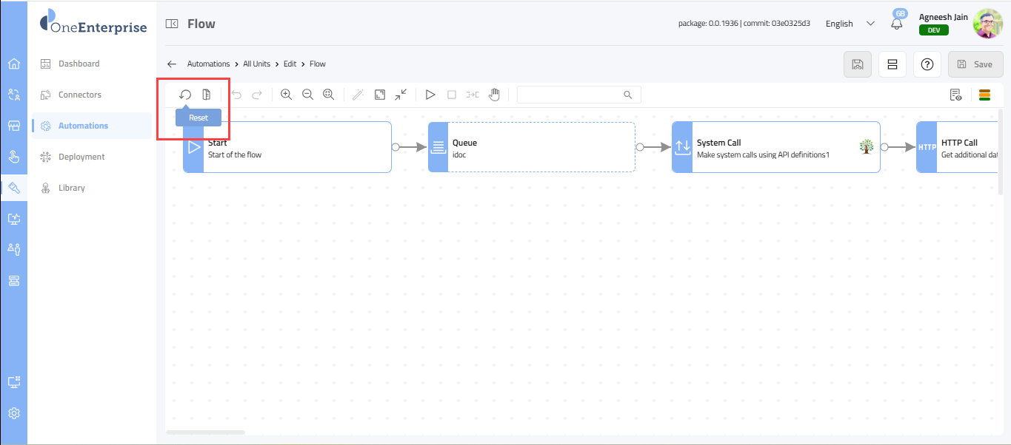Open Connectors in the side menu

[80, 95]
